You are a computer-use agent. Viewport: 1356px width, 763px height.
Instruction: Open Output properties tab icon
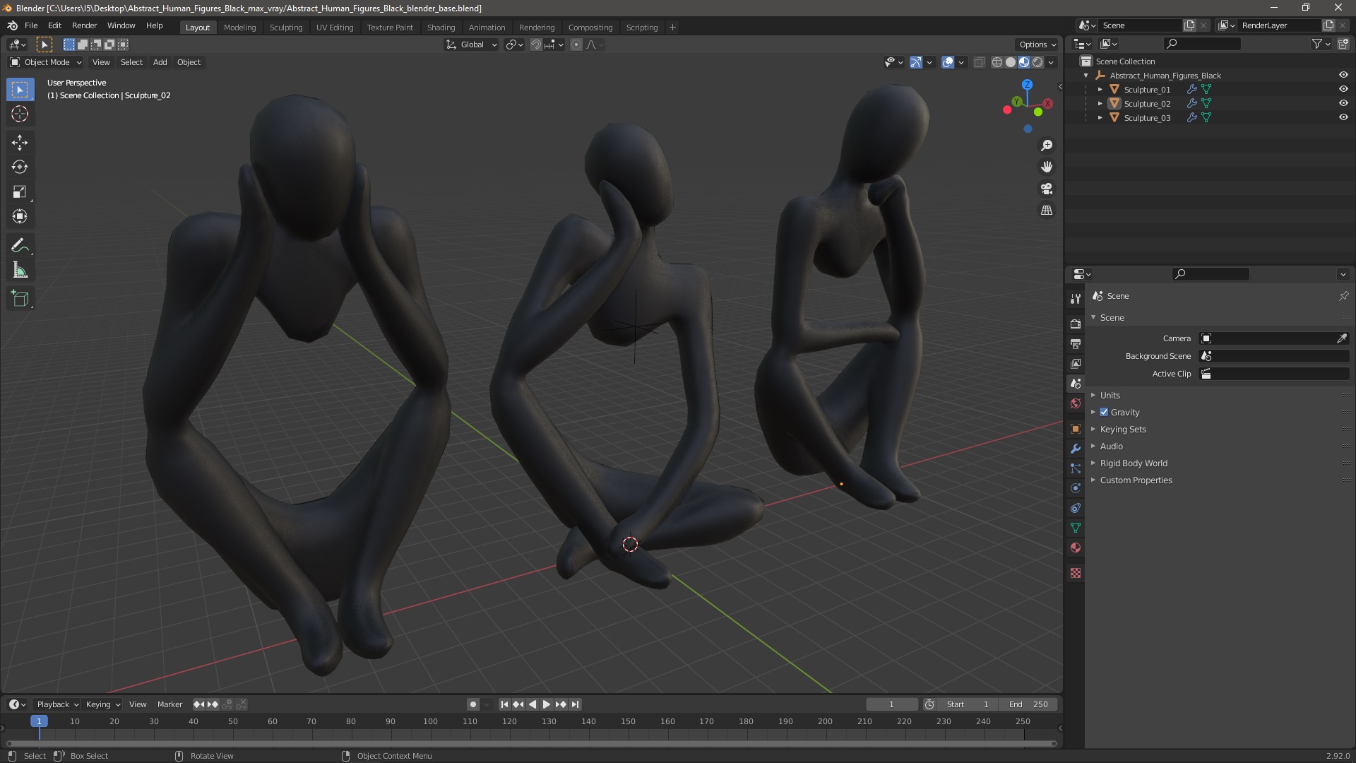[1076, 344]
